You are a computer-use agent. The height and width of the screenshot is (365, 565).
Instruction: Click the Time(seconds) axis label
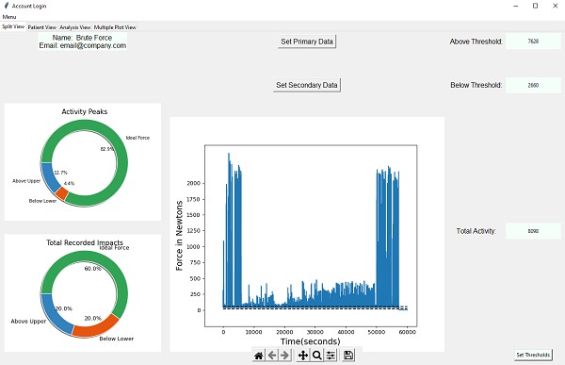click(310, 341)
